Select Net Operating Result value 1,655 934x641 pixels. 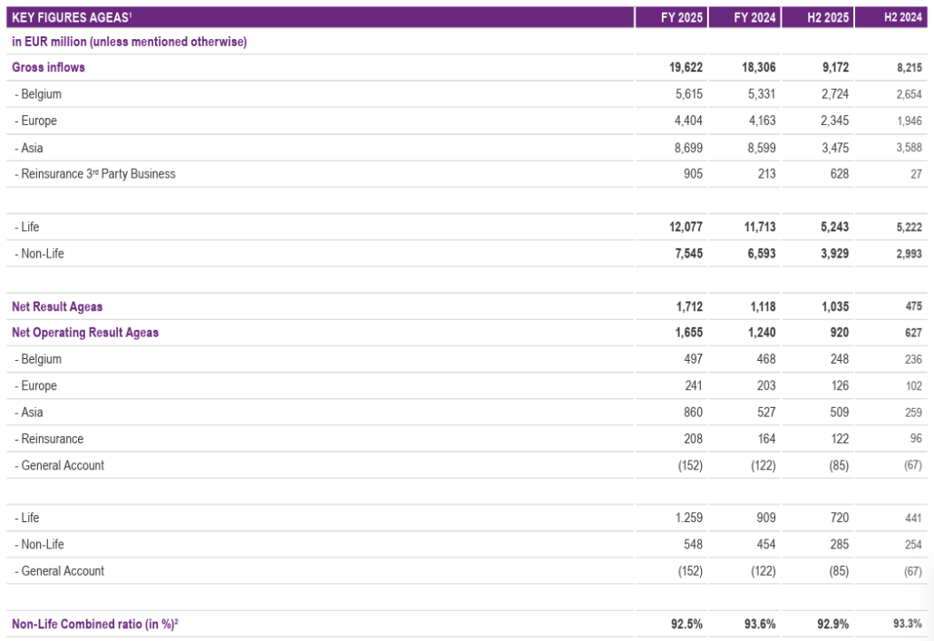coord(688,333)
